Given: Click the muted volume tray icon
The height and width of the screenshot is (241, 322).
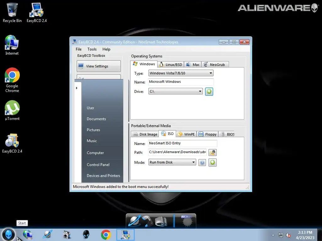Looking at the screenshot, I should (289, 235).
